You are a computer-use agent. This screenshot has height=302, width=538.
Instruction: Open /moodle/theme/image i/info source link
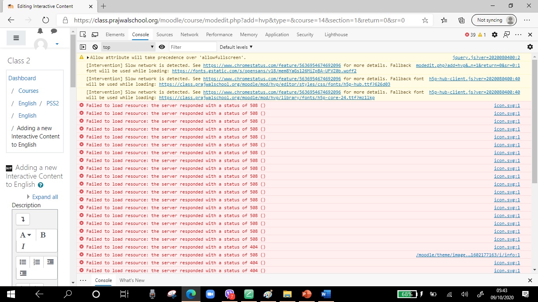(x=468, y=255)
